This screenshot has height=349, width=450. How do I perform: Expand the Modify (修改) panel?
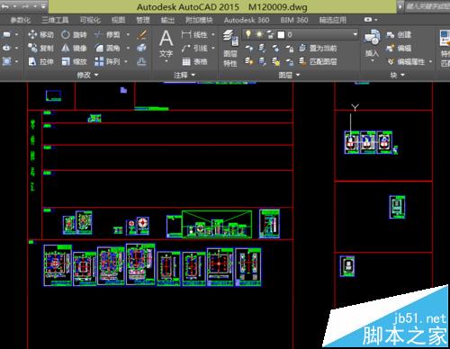(x=87, y=75)
